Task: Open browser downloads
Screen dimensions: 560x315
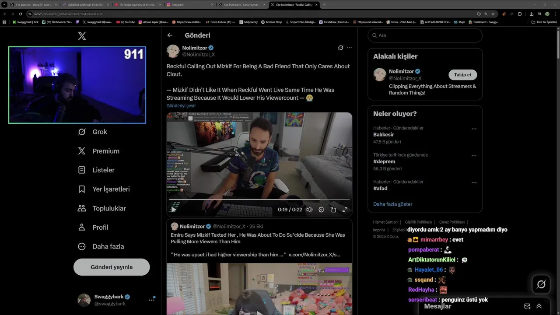Action: (532, 14)
